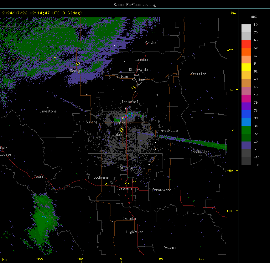
Task: Select the 10 dBZ purple color swatch
Action: (x=246, y=146)
